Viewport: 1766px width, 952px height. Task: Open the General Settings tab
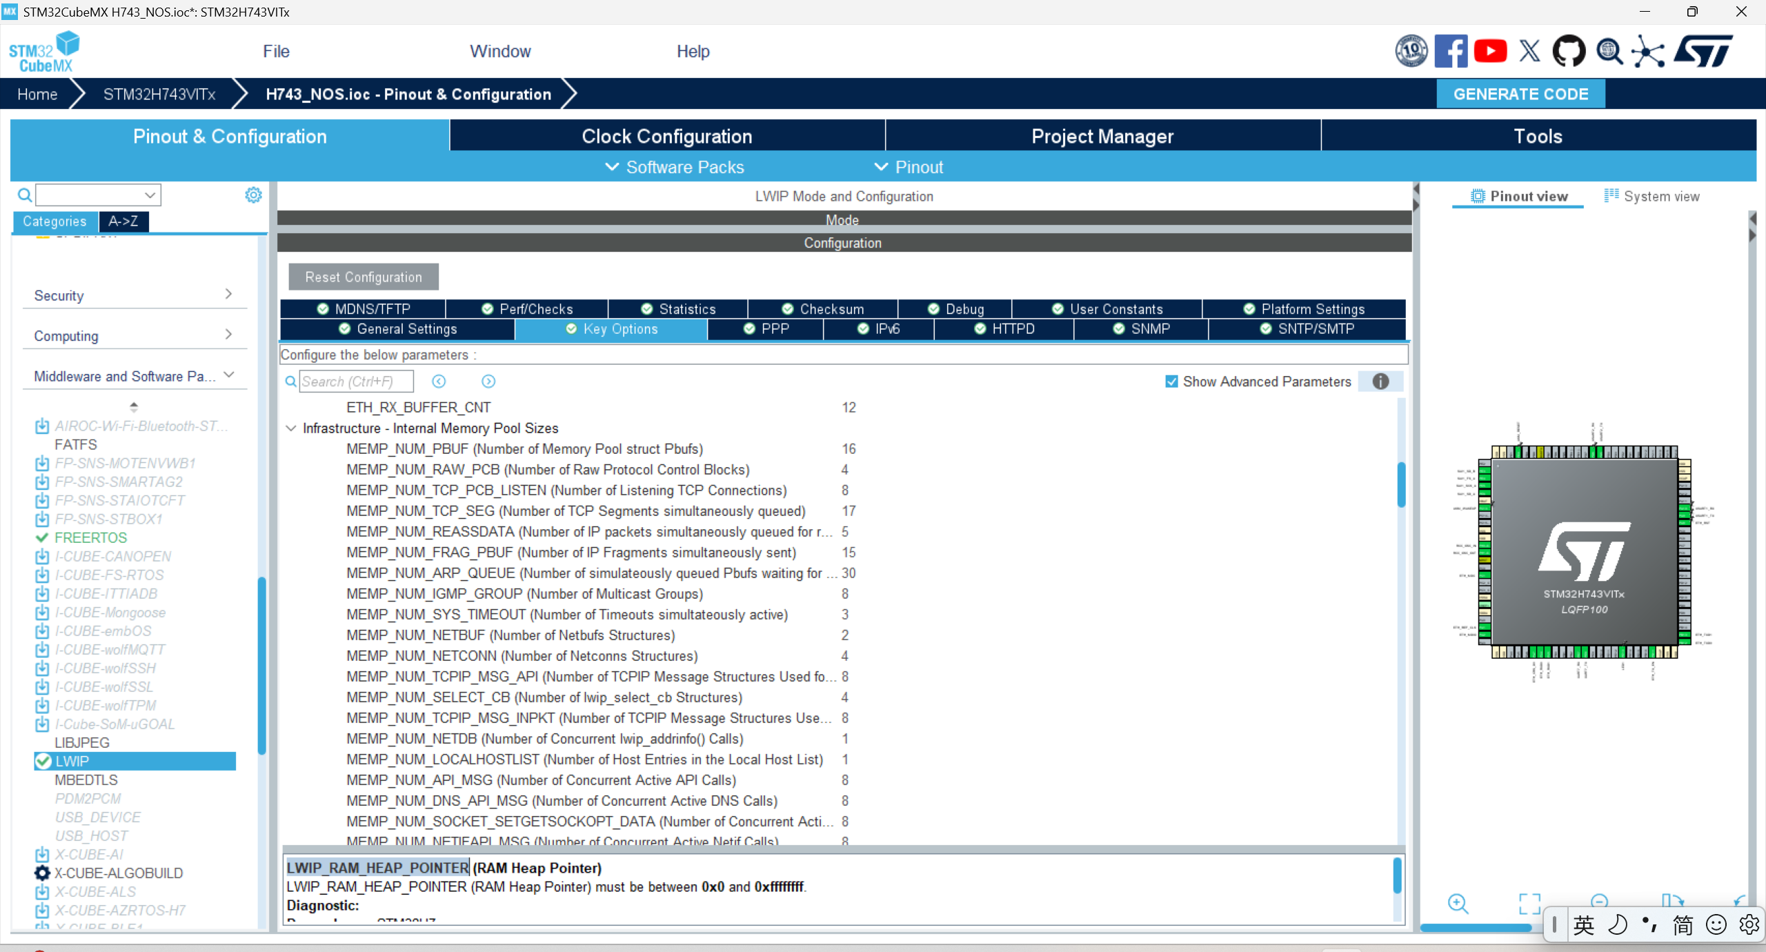(397, 329)
